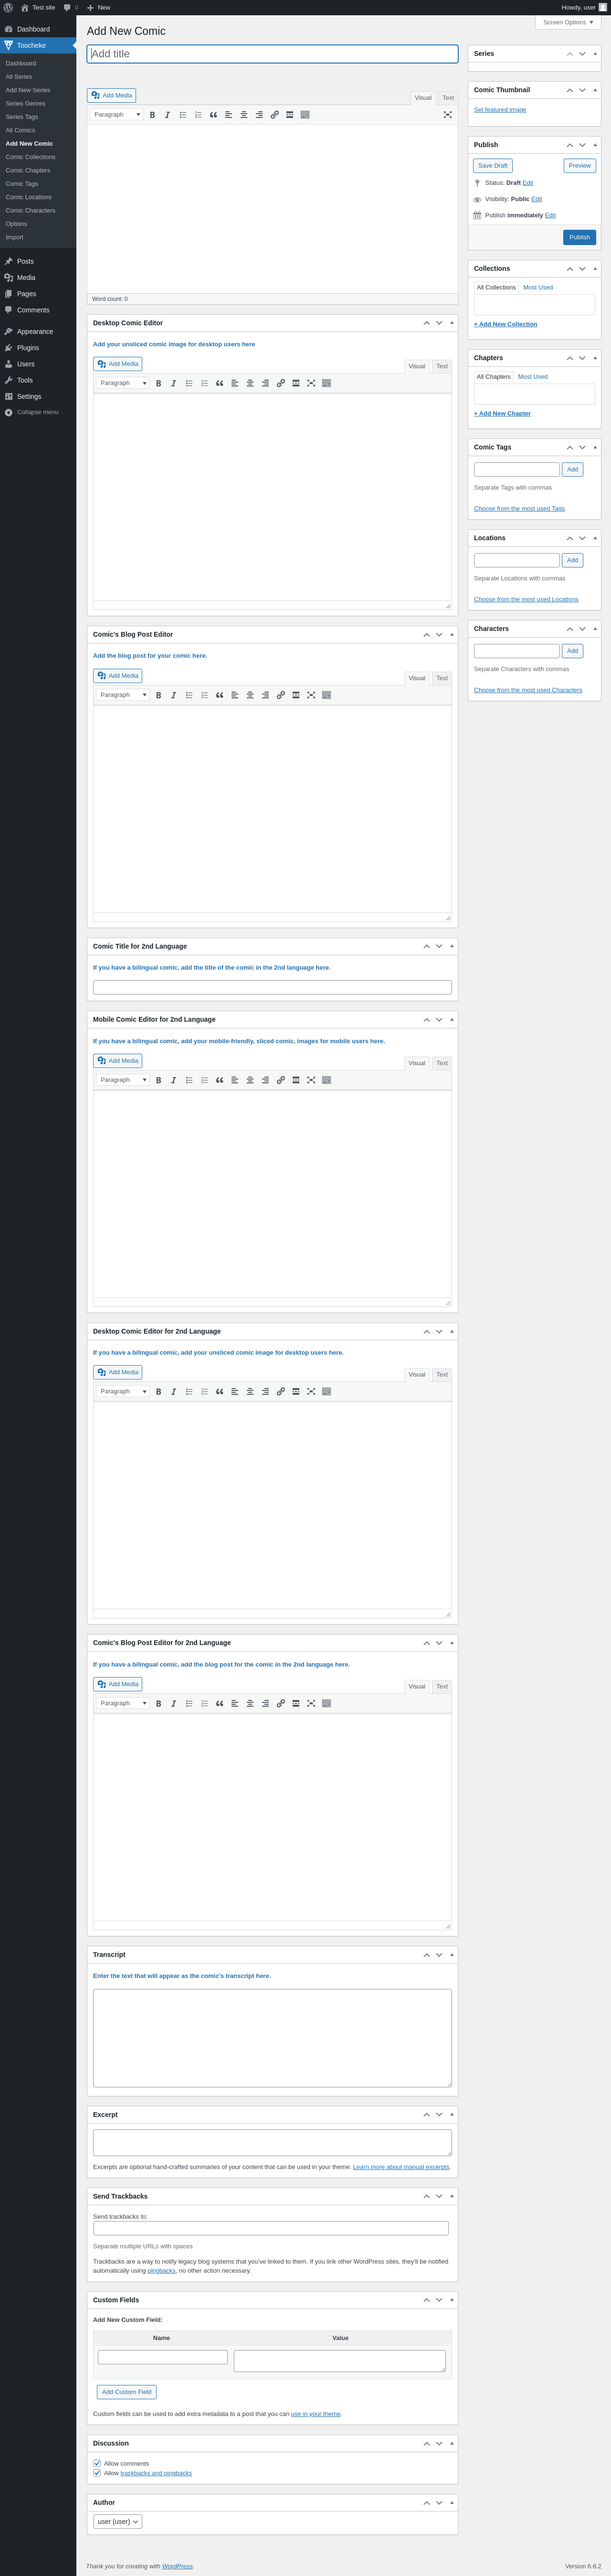611x2576 pixels.
Task: Open the Comic Collections submenu item
Action: pyautogui.click(x=31, y=157)
